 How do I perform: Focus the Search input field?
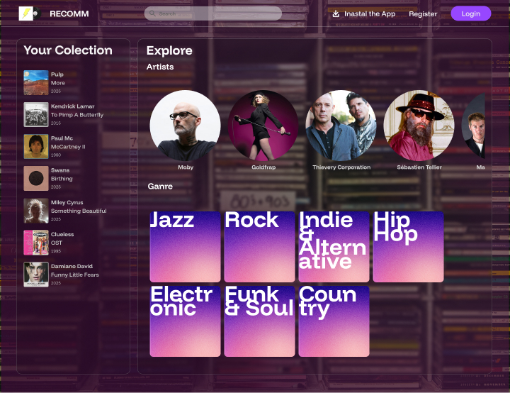[212, 13]
